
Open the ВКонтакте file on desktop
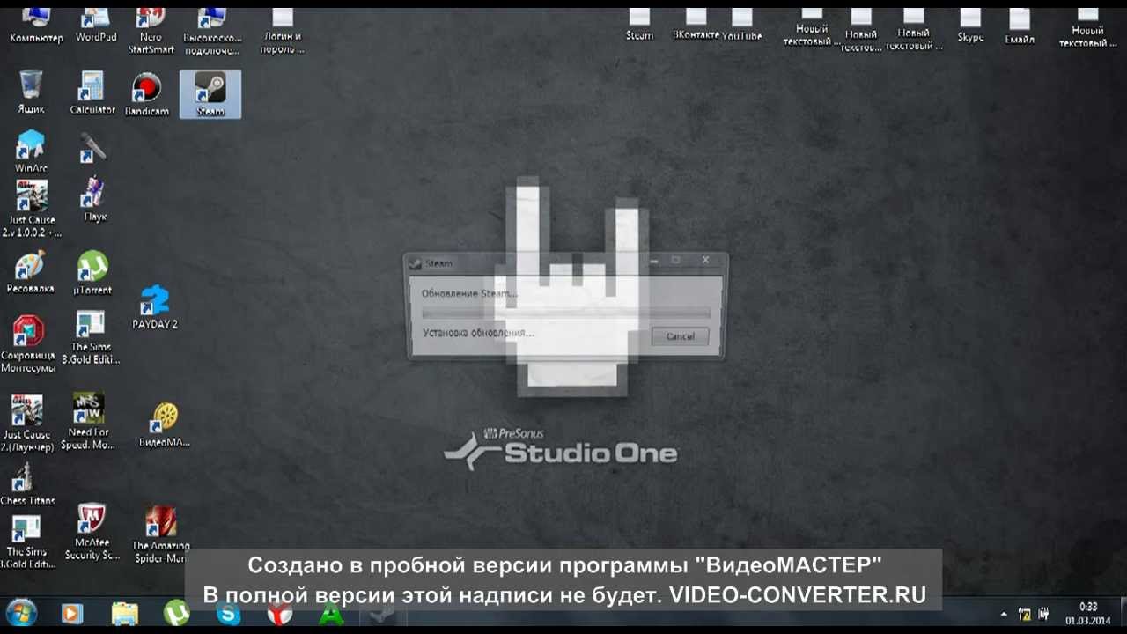click(696, 25)
